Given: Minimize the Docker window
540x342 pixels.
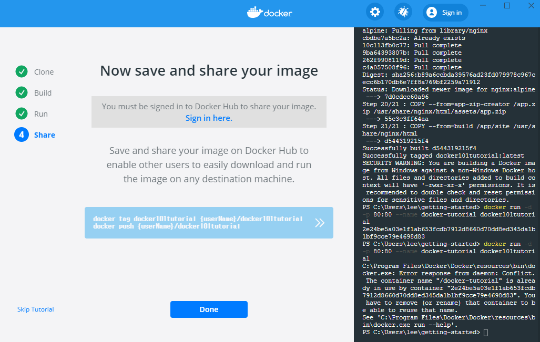Looking at the screenshot, I should point(483,5).
